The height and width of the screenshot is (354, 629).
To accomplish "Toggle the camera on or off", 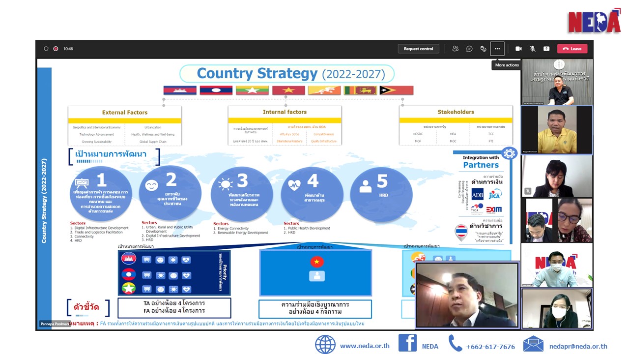I will tap(518, 49).
